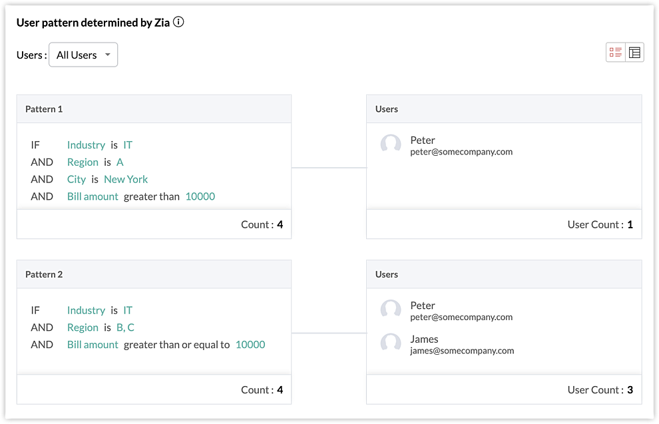Click james@somecompany.com email

[462, 351]
